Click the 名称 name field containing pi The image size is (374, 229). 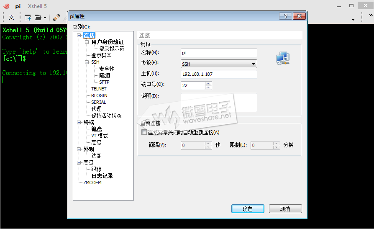(219, 53)
